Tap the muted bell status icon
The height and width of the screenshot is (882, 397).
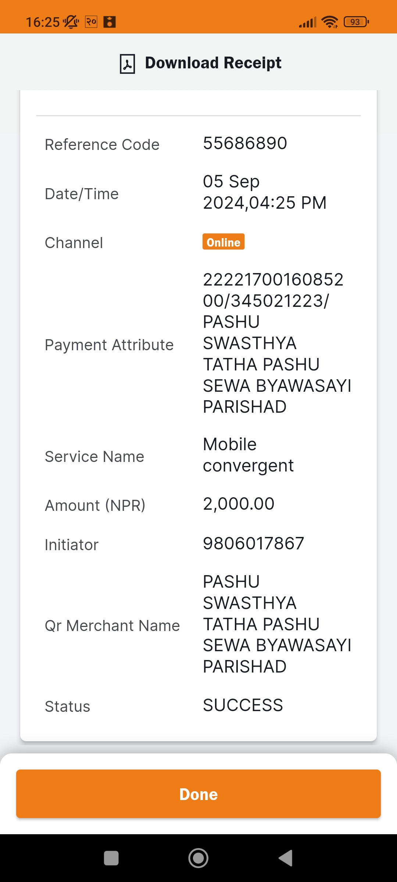click(x=71, y=22)
